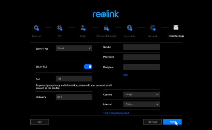212x130 pixels.
Task: Go to the Device Info step icon
Action: pyautogui.click(x=129, y=28)
